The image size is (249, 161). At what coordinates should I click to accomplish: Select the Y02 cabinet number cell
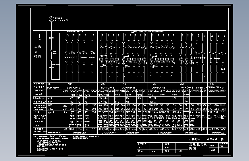pos(70,84)
